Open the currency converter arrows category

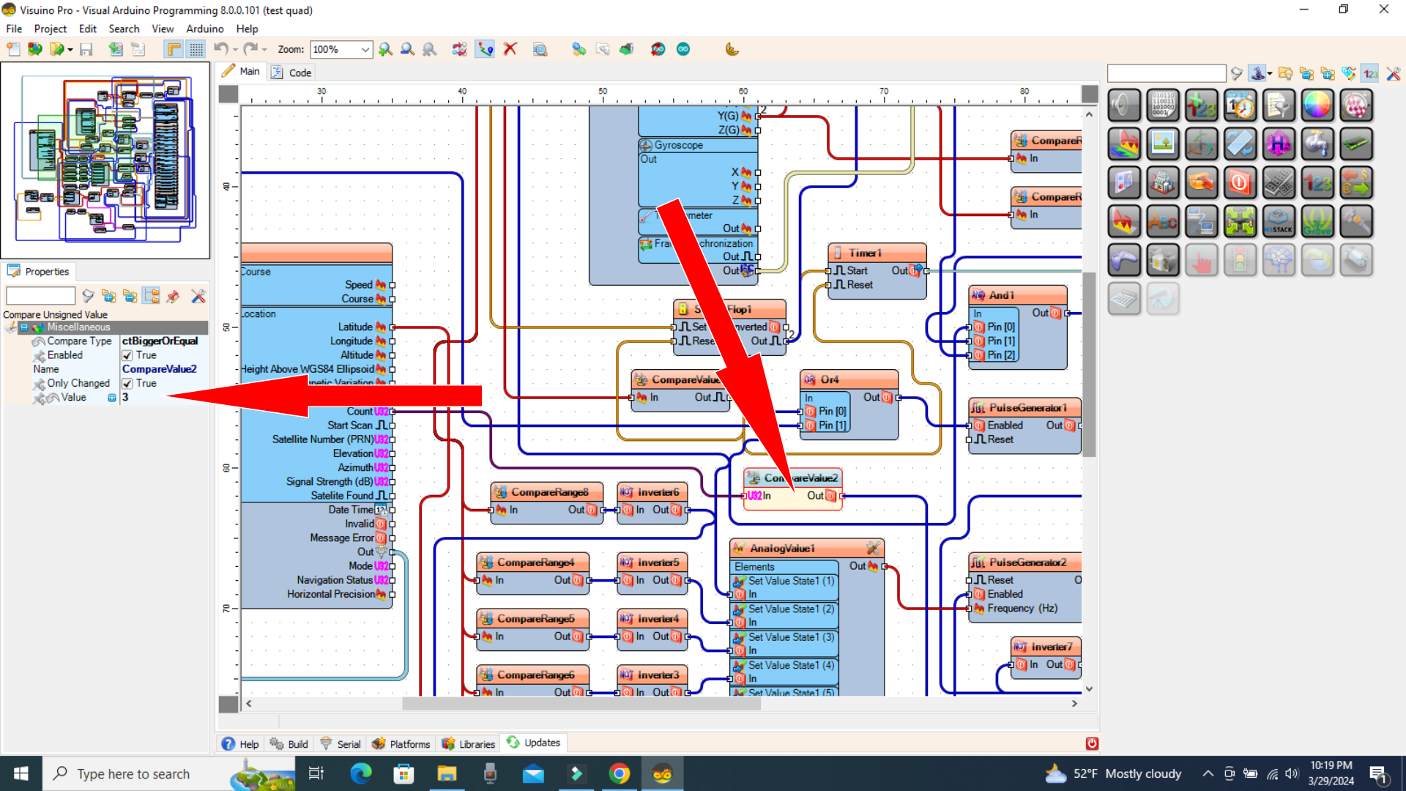1355,183
